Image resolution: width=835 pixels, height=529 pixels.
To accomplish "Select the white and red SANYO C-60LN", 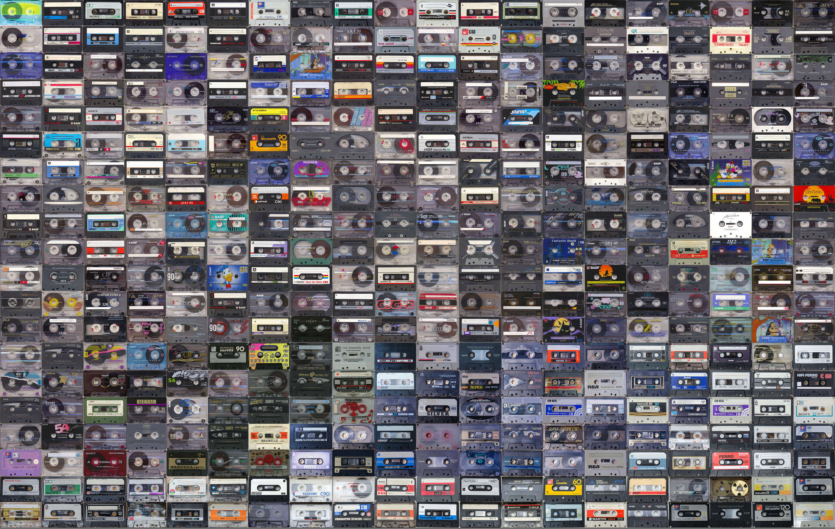I will [605, 515].
